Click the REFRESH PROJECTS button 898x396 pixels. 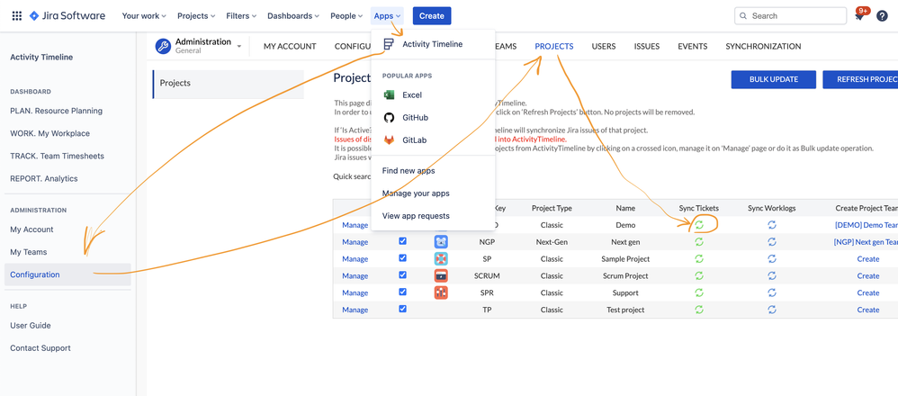pos(860,80)
